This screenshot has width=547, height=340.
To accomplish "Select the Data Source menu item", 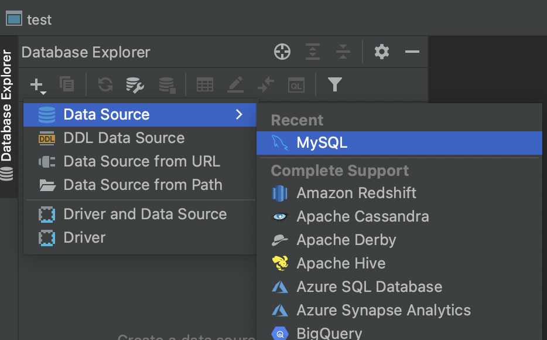I will pyautogui.click(x=139, y=114).
